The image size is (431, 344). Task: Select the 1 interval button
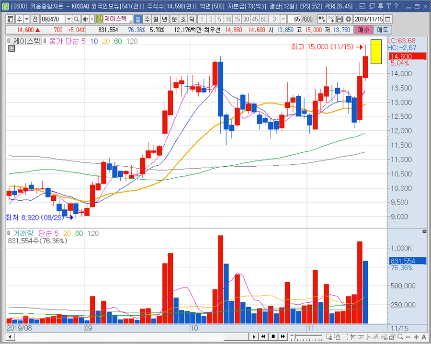[x=202, y=19]
